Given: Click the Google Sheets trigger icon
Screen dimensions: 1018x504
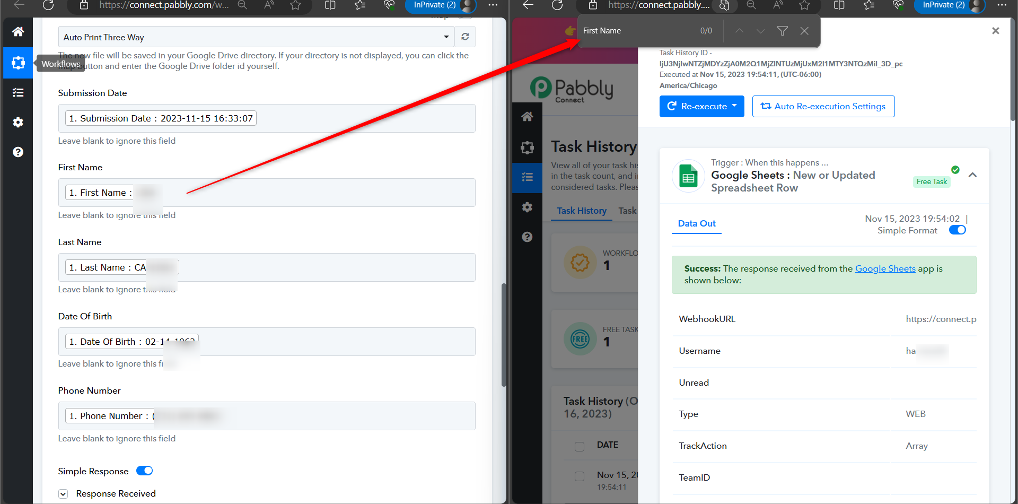Looking at the screenshot, I should pos(688,176).
